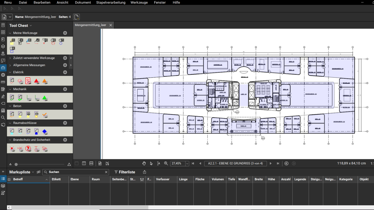Open the zoom percentage dropdown
This screenshot has width=374, height=210.
[x=187, y=163]
